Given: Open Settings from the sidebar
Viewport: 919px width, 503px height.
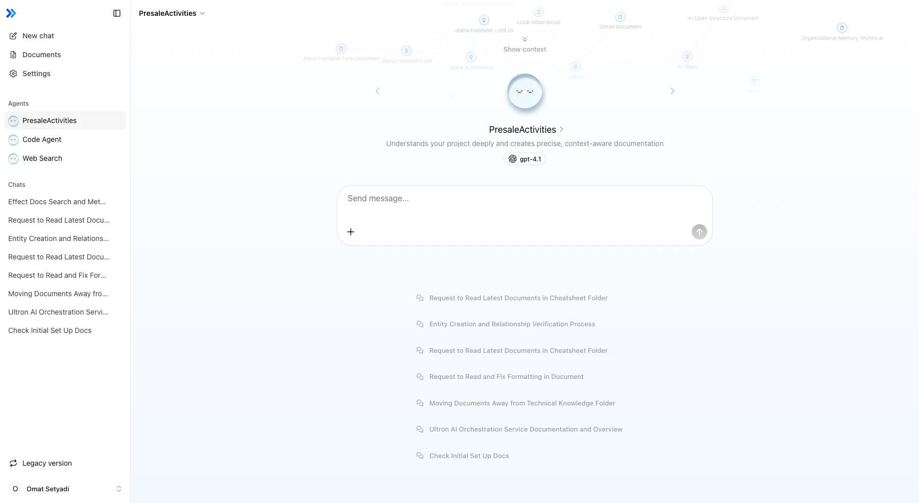Looking at the screenshot, I should (65, 74).
